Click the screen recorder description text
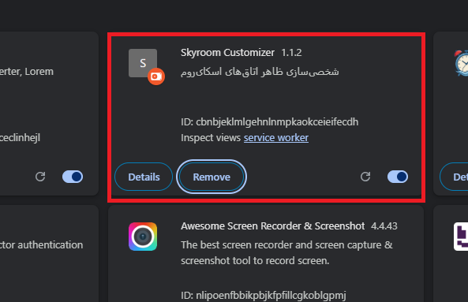 click(286, 253)
